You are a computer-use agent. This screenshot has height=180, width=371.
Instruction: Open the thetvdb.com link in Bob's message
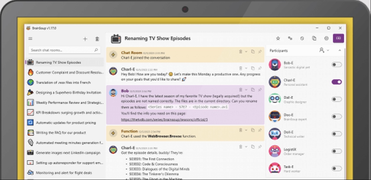(x=164, y=119)
